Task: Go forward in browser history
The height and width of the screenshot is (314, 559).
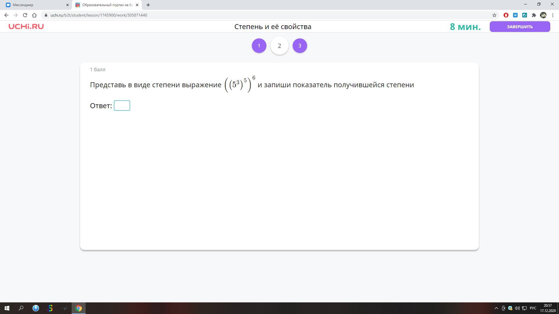Action: coord(16,15)
